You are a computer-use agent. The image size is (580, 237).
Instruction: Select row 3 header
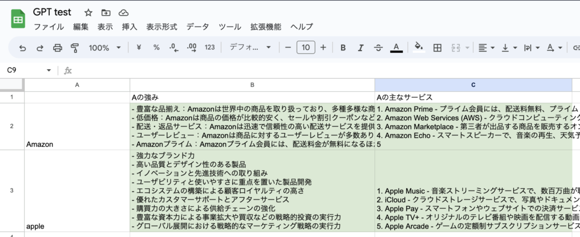[x=12, y=191]
